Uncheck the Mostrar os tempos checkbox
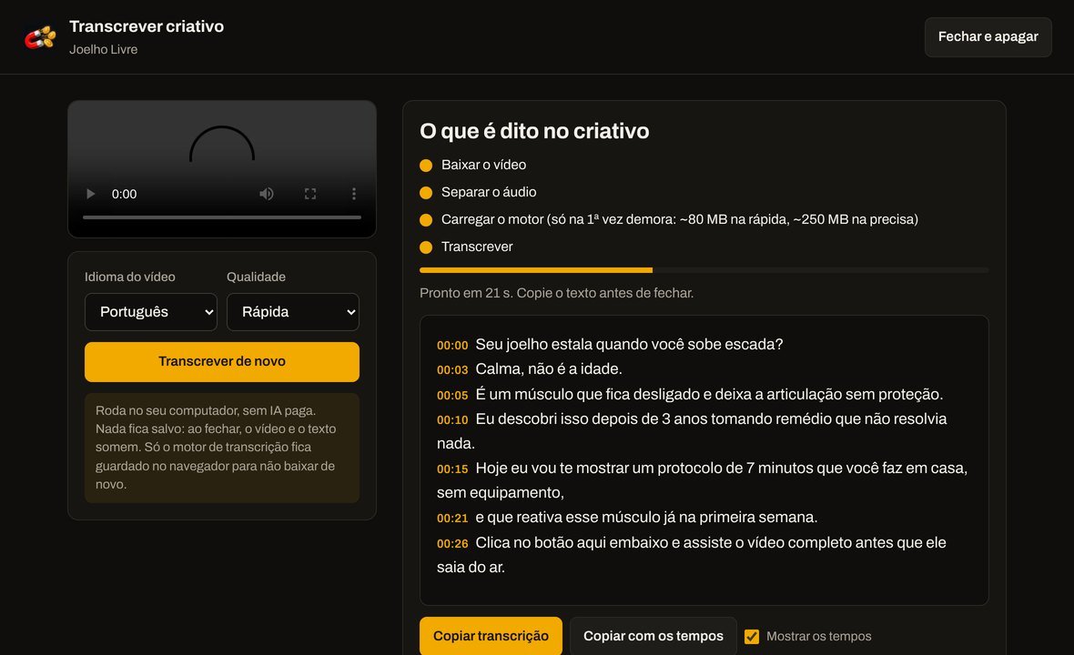The width and height of the screenshot is (1074, 655). pyautogui.click(x=752, y=637)
